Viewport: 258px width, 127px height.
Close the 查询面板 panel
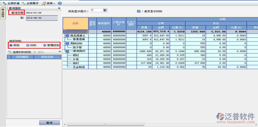tap(59, 8)
